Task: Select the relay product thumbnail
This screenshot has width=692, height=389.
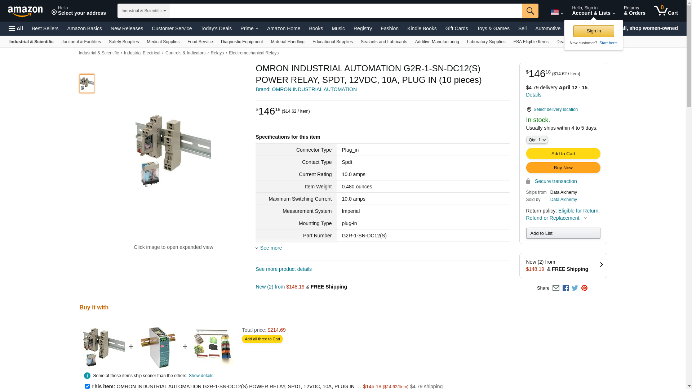Action: click(87, 84)
